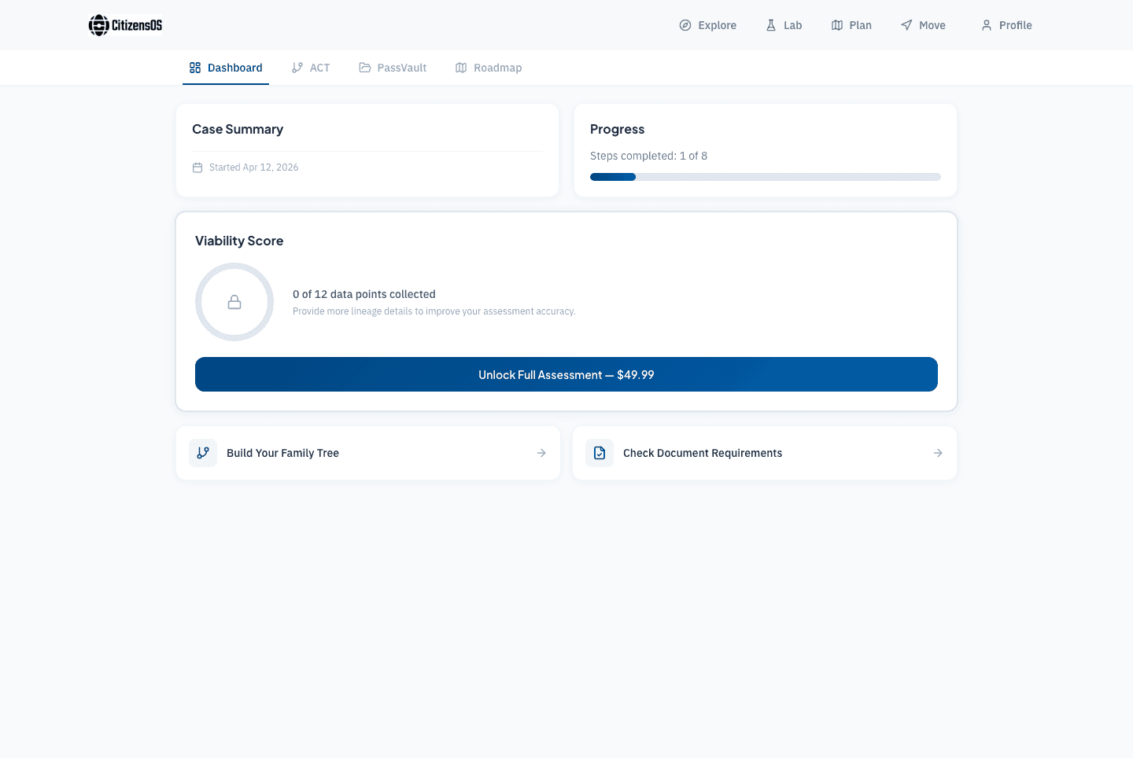Click the Case Summary heading
The width and height of the screenshot is (1133, 758).
click(x=238, y=129)
